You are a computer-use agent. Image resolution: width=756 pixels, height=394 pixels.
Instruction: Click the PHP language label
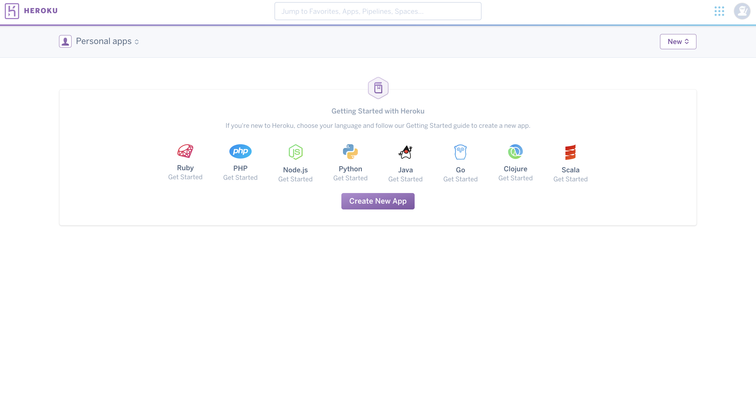240,168
